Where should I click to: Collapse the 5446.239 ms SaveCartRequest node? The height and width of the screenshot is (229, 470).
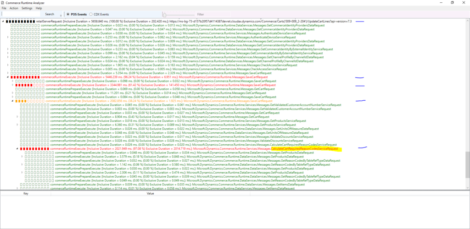click(x=8, y=77)
